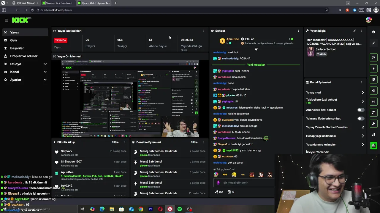Switch to Stream - Kick Dashboard tab

tap(58, 3)
